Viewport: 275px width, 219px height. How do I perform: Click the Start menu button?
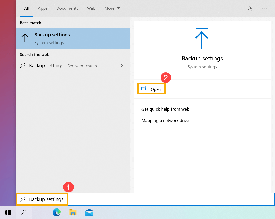point(8,212)
